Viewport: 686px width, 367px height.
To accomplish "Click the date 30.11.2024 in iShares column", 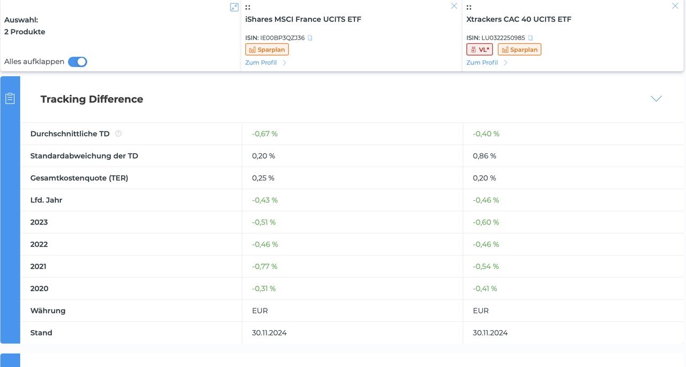I will [269, 333].
